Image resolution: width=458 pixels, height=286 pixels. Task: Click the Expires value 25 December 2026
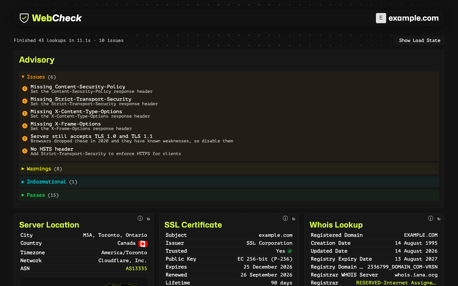point(268,267)
